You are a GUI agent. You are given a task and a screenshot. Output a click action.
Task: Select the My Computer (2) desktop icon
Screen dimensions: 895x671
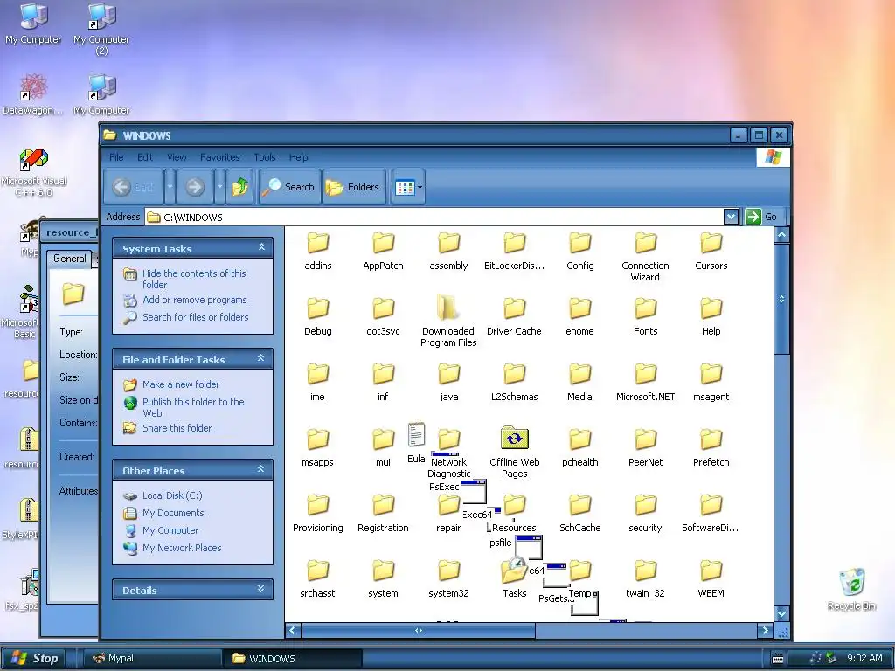tap(101, 29)
